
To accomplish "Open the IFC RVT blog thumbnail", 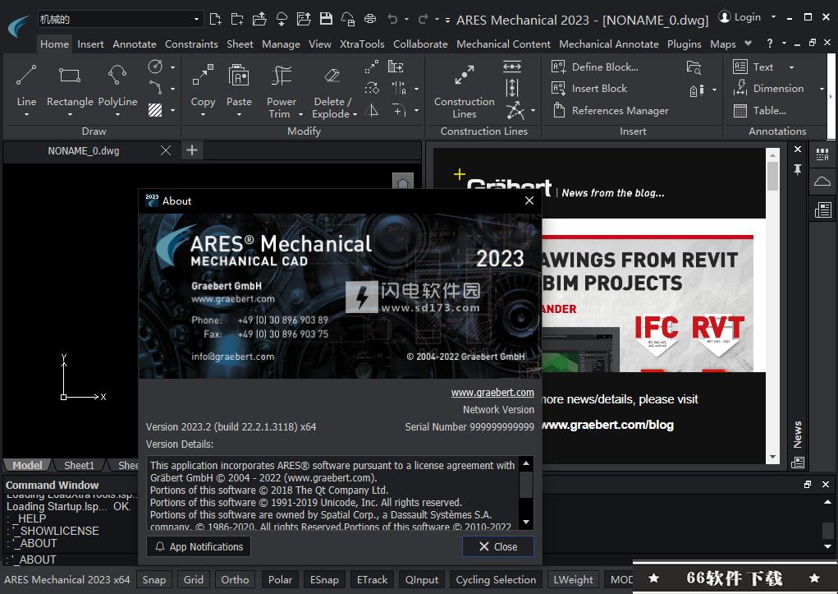I will [648, 303].
